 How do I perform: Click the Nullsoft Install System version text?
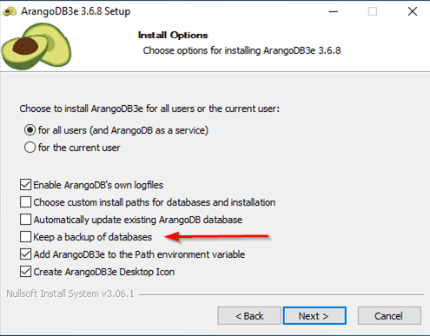[70, 293]
